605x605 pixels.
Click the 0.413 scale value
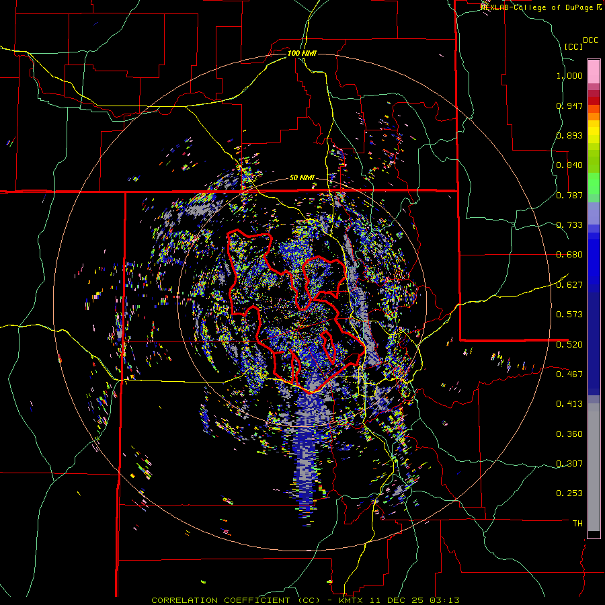click(x=569, y=403)
